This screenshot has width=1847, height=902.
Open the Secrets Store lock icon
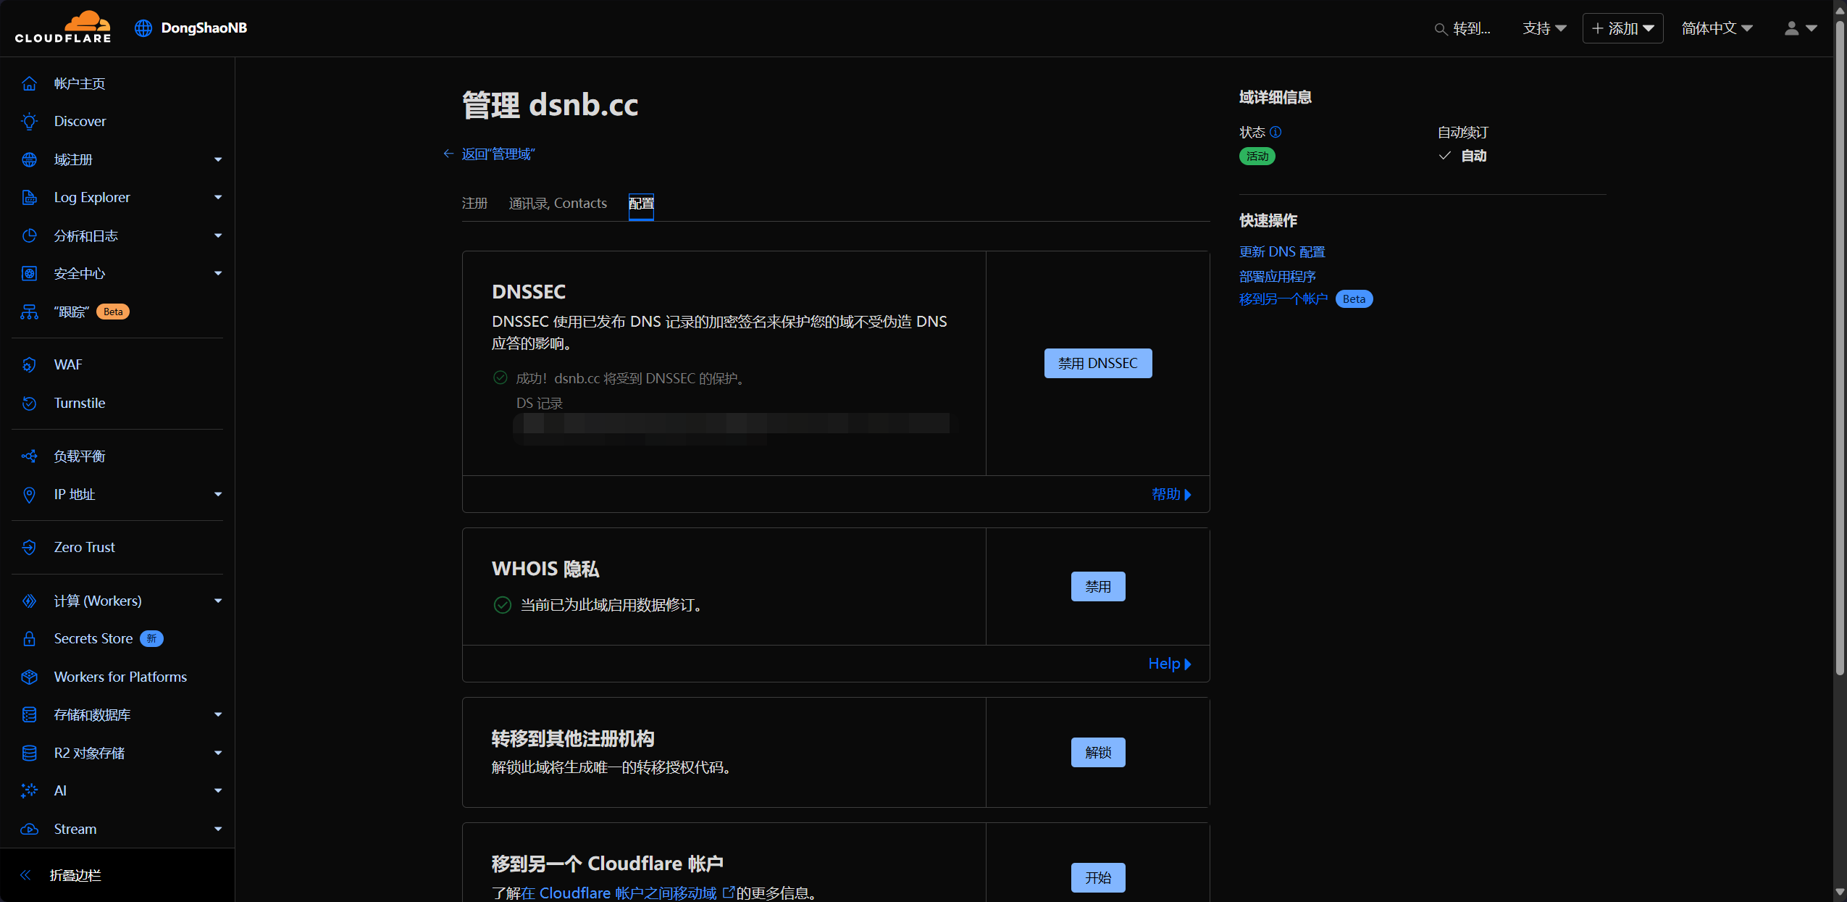pos(29,638)
